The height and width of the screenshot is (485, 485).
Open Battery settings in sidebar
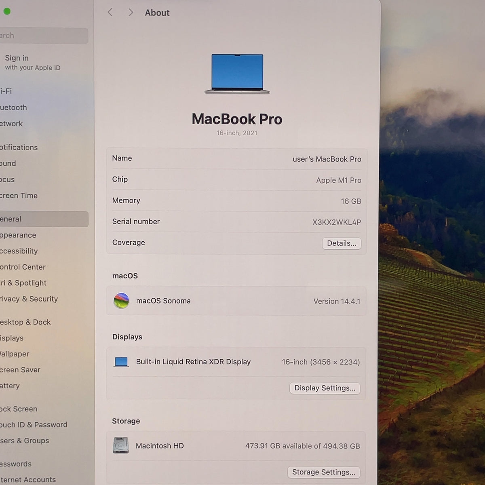[x=44, y=386]
